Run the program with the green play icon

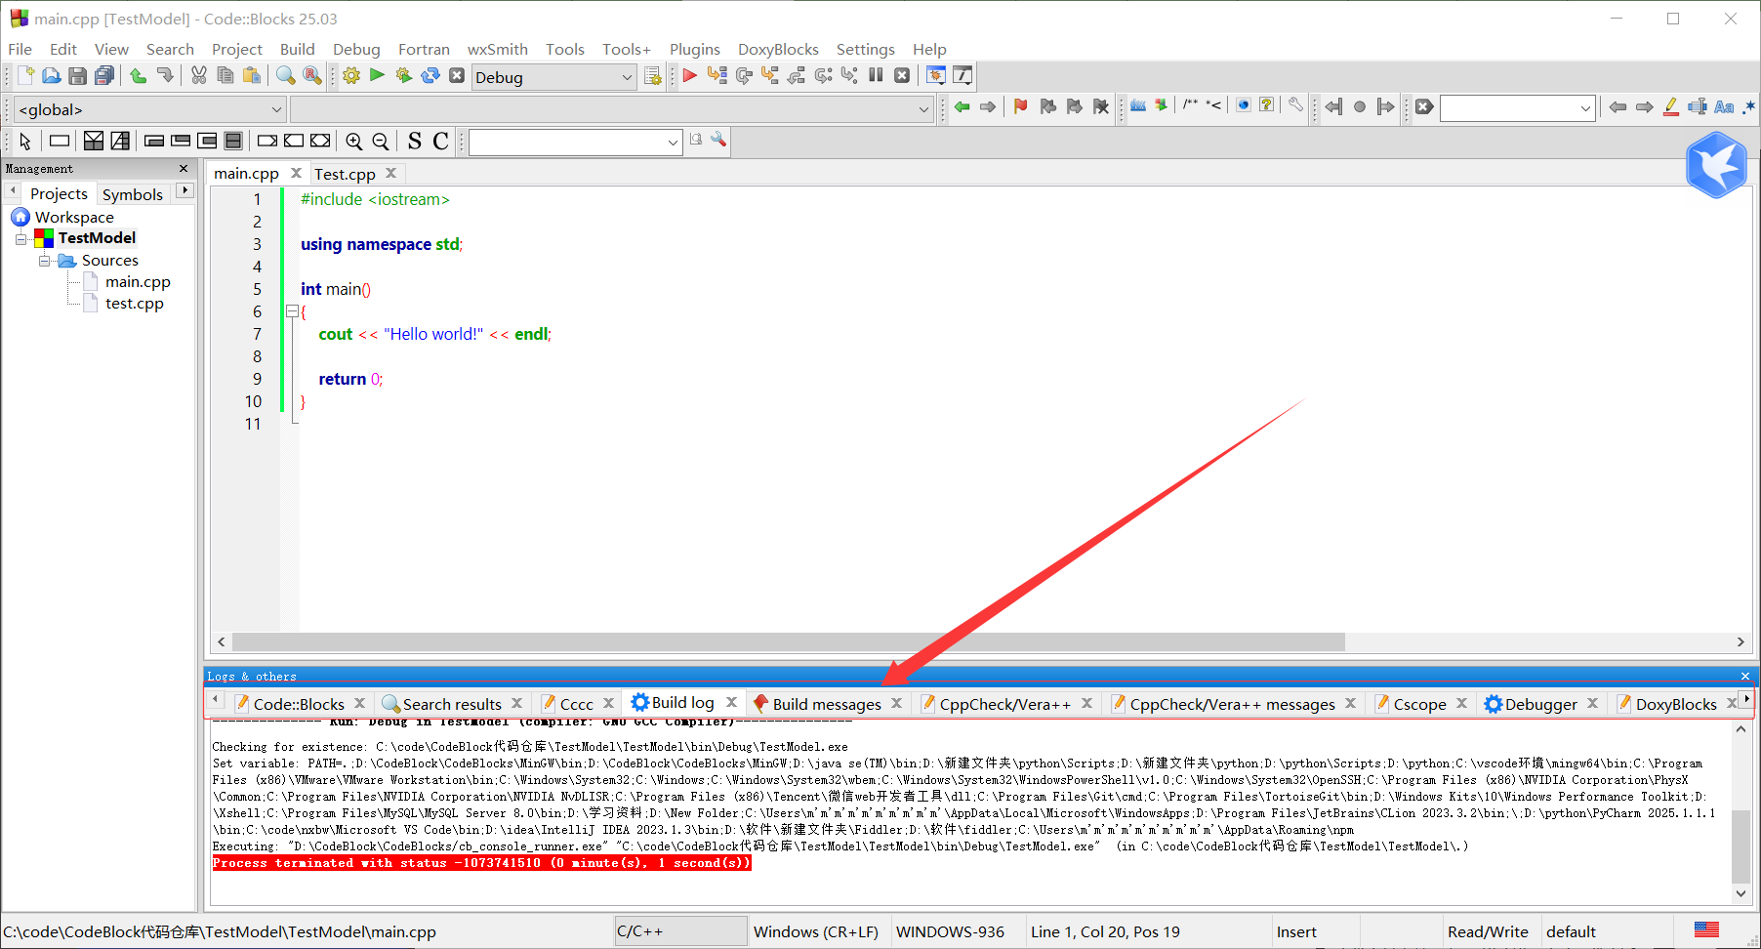pos(377,75)
